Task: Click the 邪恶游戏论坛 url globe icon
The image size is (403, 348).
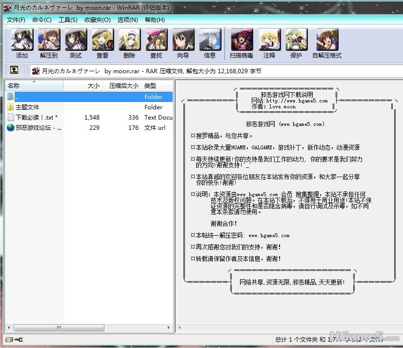Action: (11, 127)
